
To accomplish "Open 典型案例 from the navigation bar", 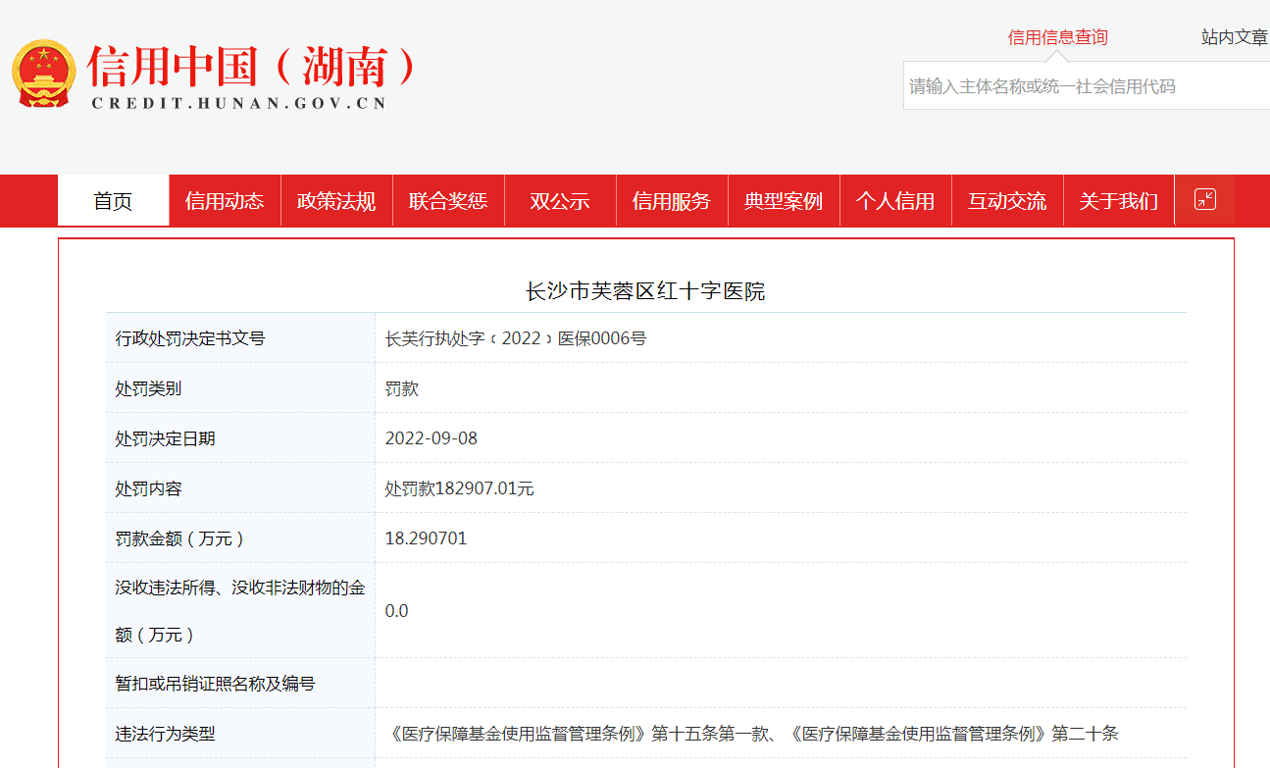I will coord(784,201).
